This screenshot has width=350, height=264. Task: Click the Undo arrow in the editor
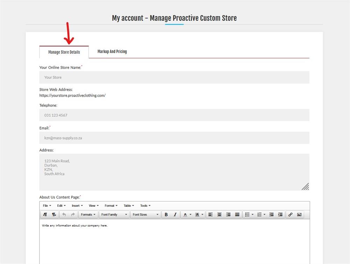pyautogui.click(x=64, y=214)
